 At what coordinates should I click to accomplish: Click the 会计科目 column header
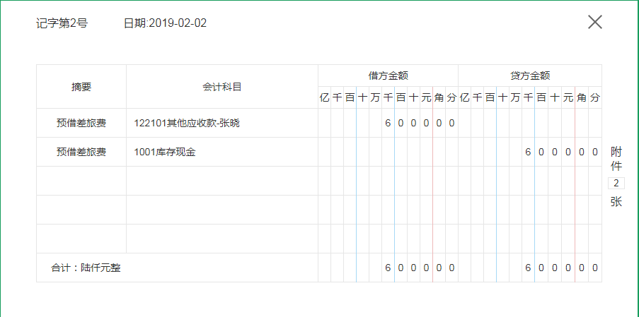tap(222, 87)
